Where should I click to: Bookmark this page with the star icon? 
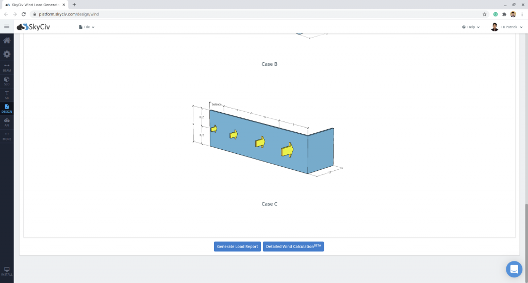pyautogui.click(x=484, y=14)
